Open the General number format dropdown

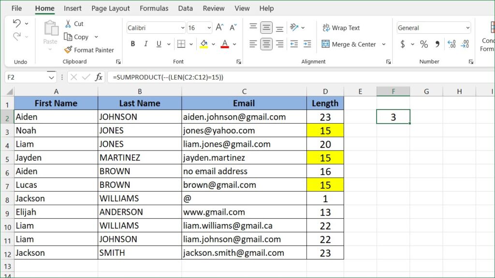tap(433, 28)
